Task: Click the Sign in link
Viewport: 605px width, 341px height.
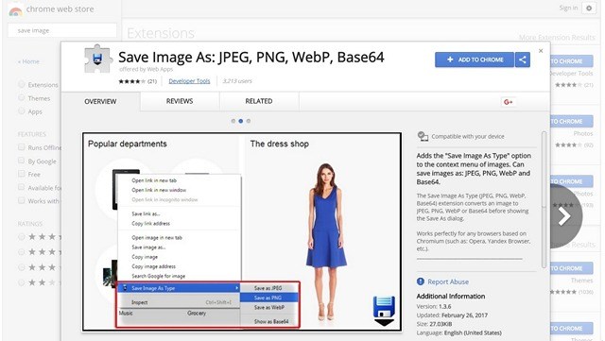Action: (568, 9)
